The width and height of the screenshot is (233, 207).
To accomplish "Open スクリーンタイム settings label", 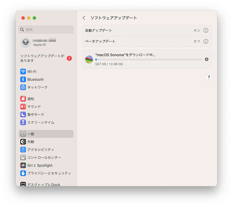I will 41,122.
